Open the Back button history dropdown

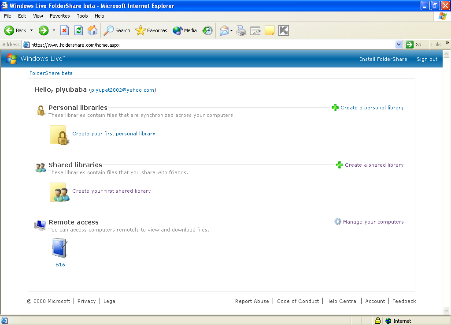click(x=31, y=30)
